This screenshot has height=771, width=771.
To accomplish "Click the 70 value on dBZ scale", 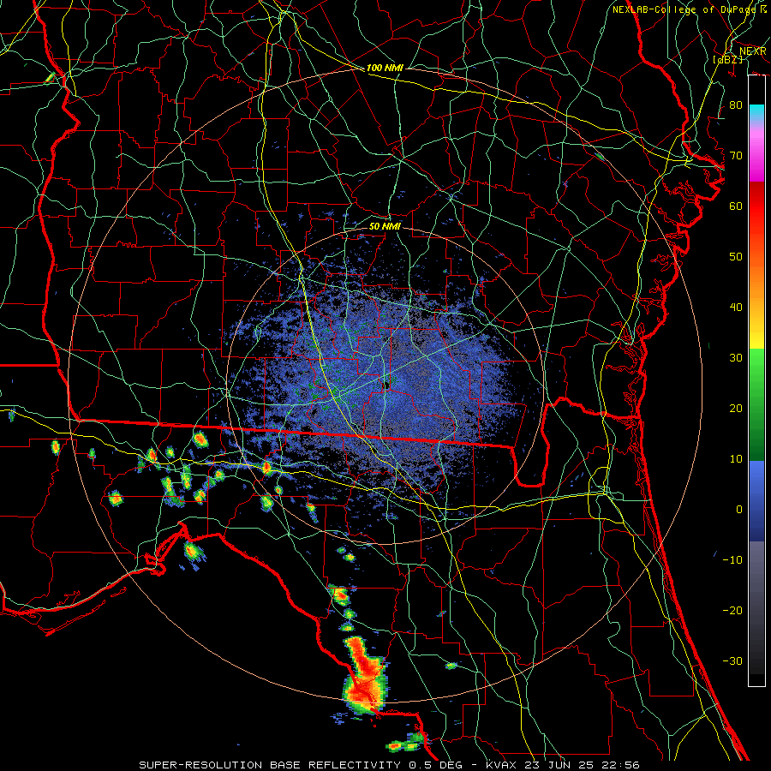I will point(736,155).
